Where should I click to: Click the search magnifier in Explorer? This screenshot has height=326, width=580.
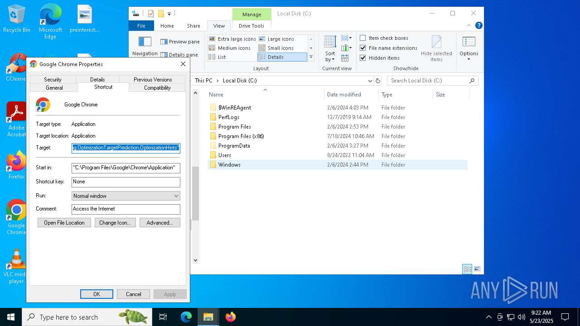tap(472, 81)
